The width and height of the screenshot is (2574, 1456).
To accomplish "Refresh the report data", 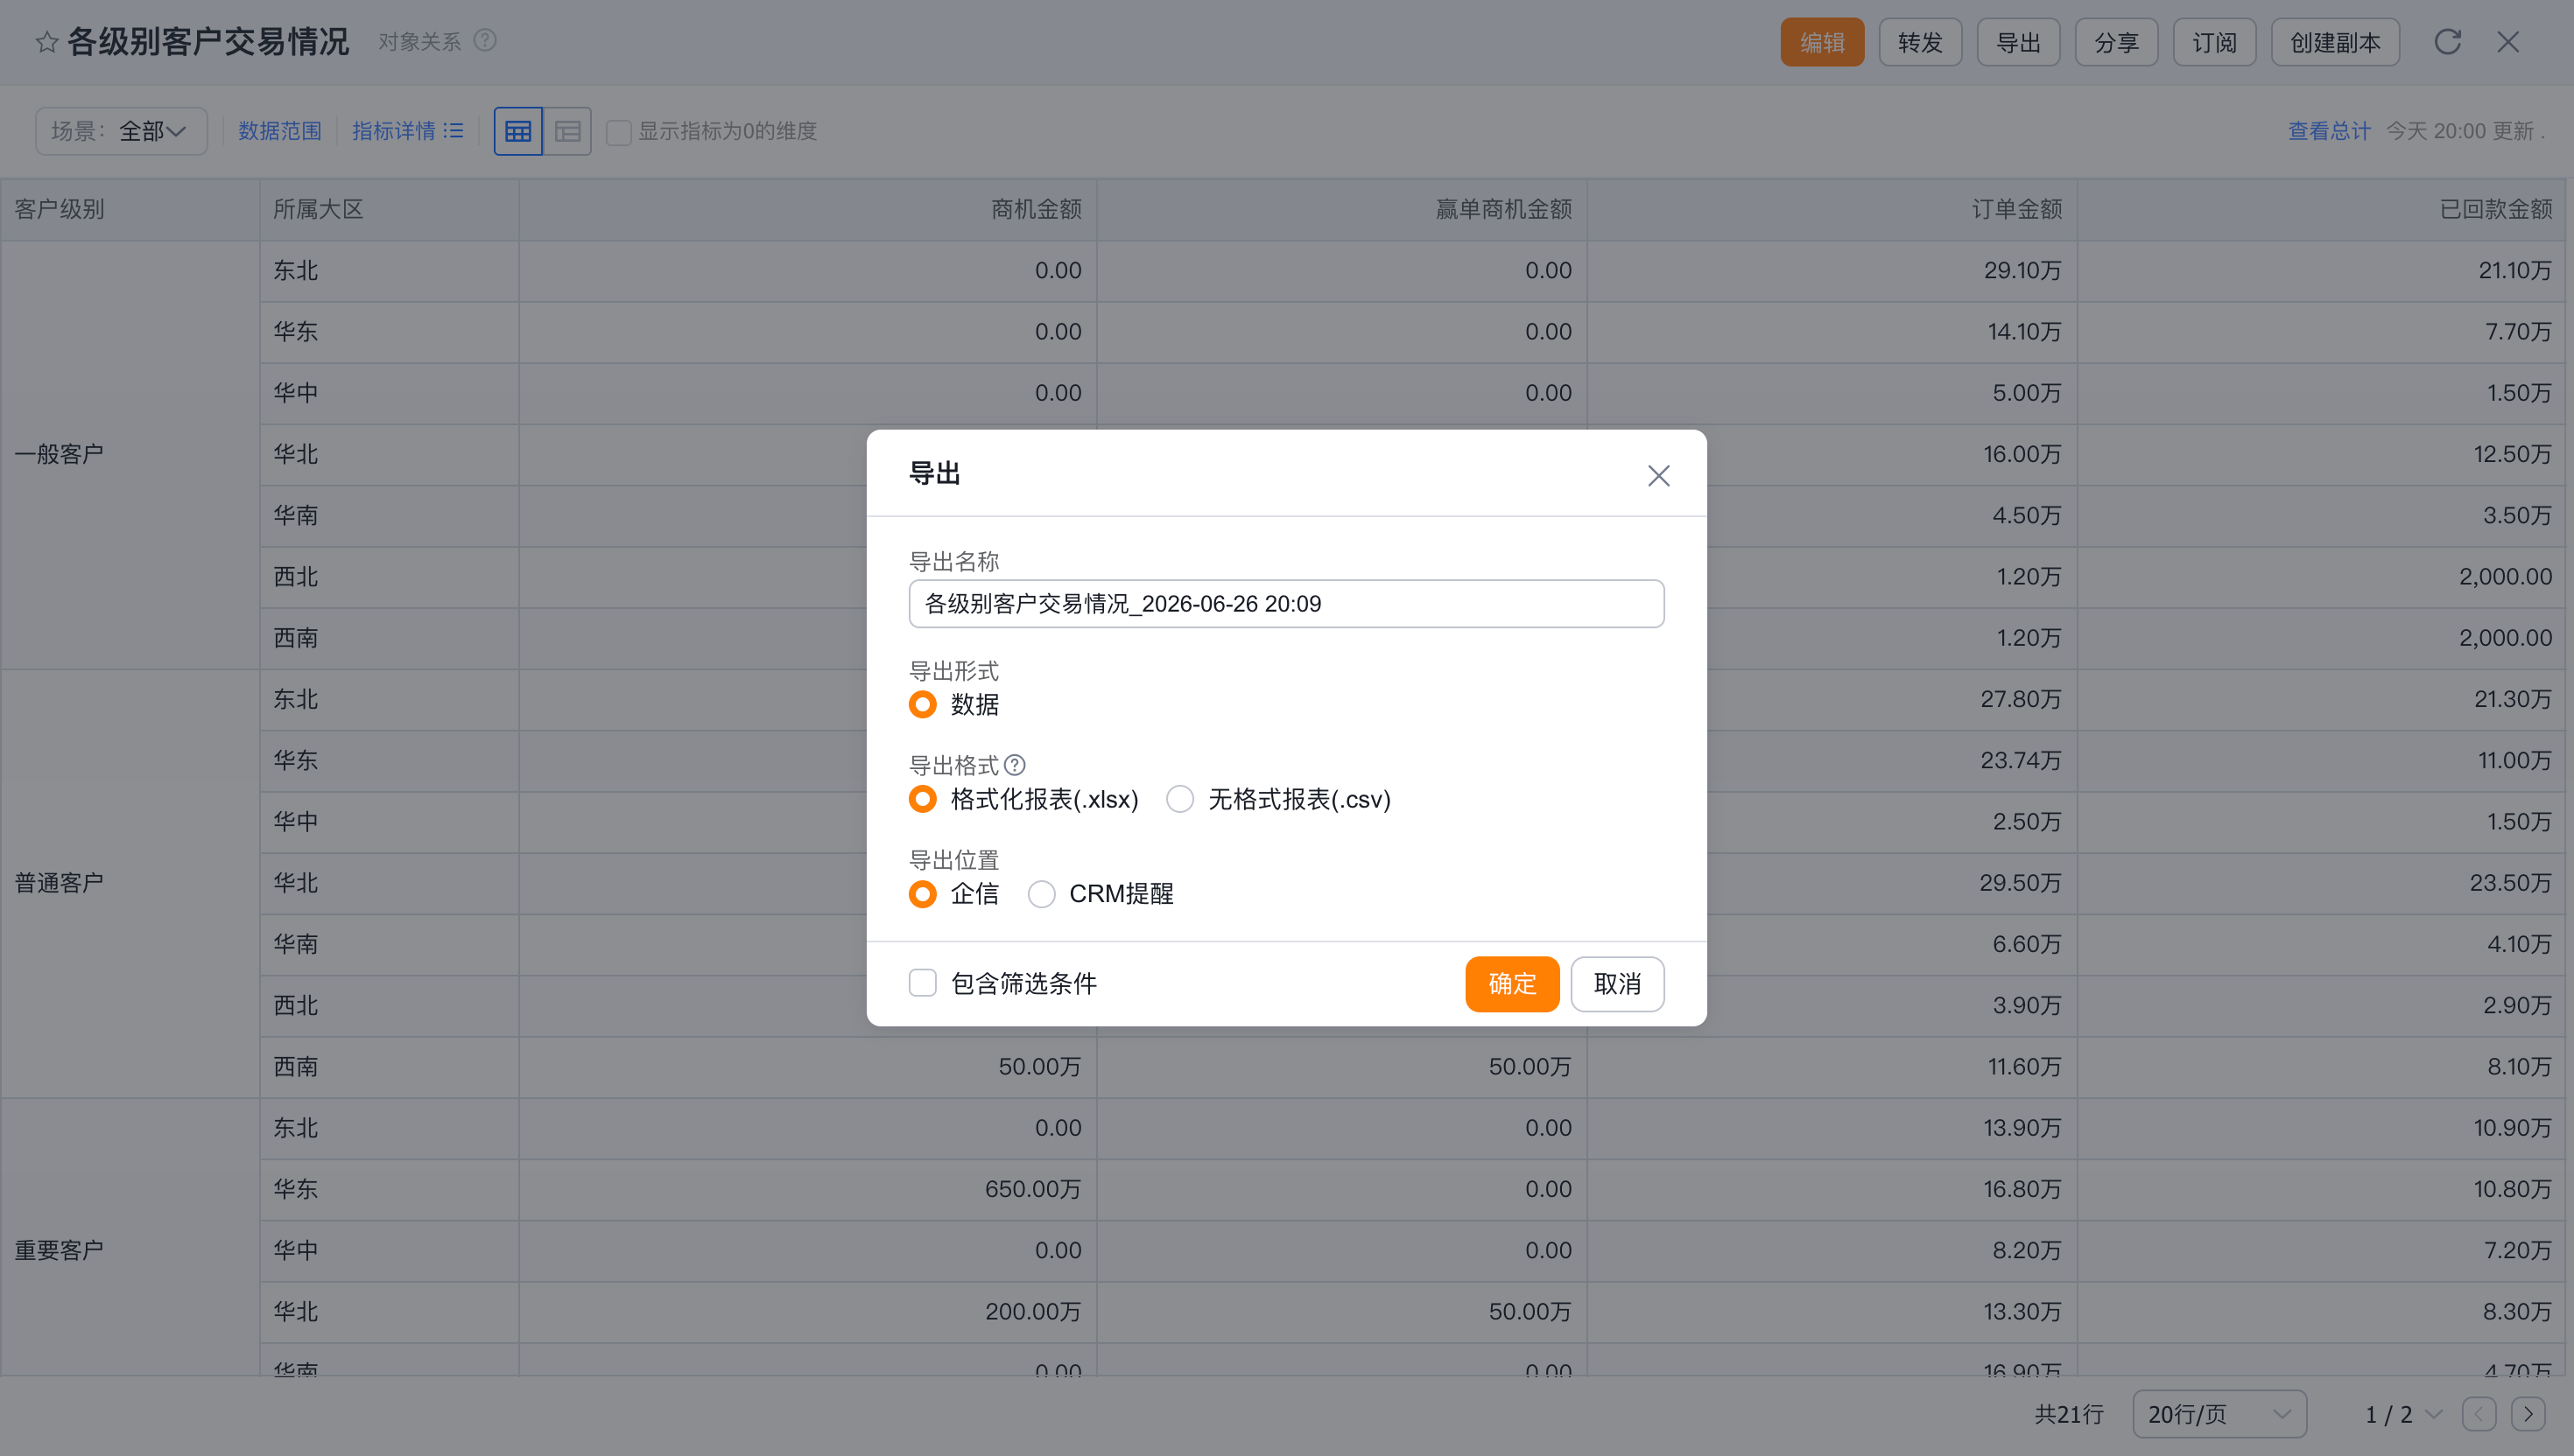I will tap(2447, 42).
